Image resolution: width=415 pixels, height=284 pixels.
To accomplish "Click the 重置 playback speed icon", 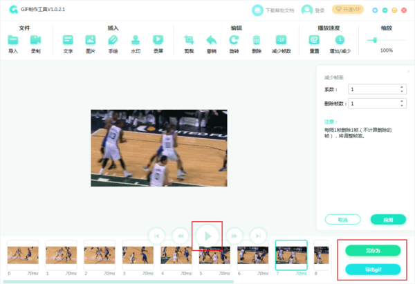I will (x=314, y=41).
